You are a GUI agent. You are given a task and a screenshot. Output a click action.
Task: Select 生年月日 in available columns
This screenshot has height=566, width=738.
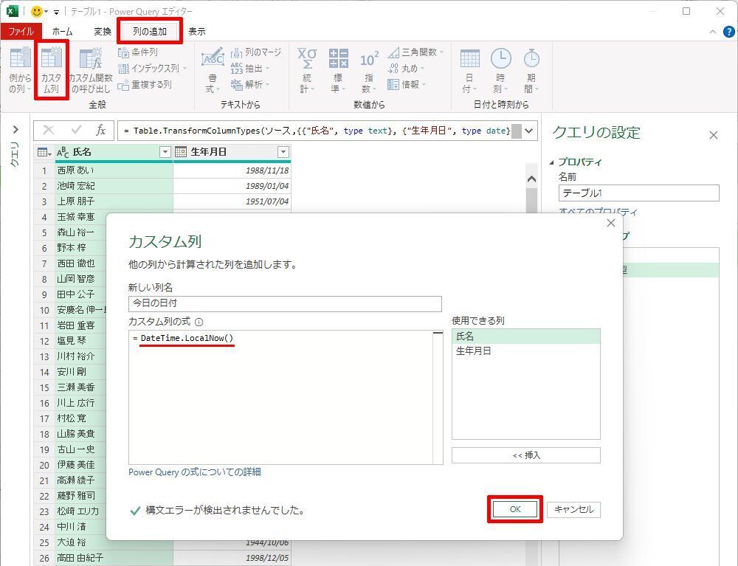coord(525,351)
